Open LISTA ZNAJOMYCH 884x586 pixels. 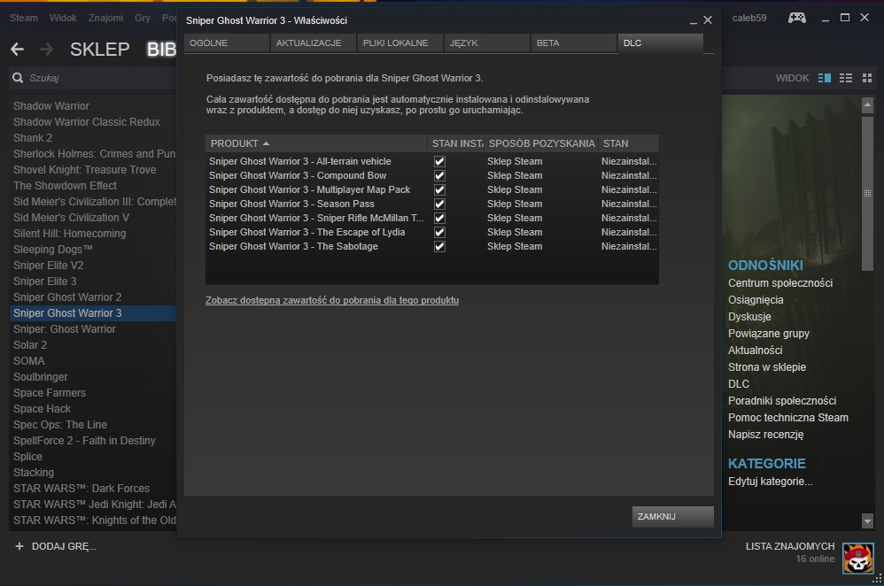[x=790, y=546]
